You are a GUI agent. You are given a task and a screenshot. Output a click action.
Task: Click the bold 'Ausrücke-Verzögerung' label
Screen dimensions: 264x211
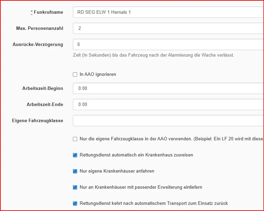[38, 45]
